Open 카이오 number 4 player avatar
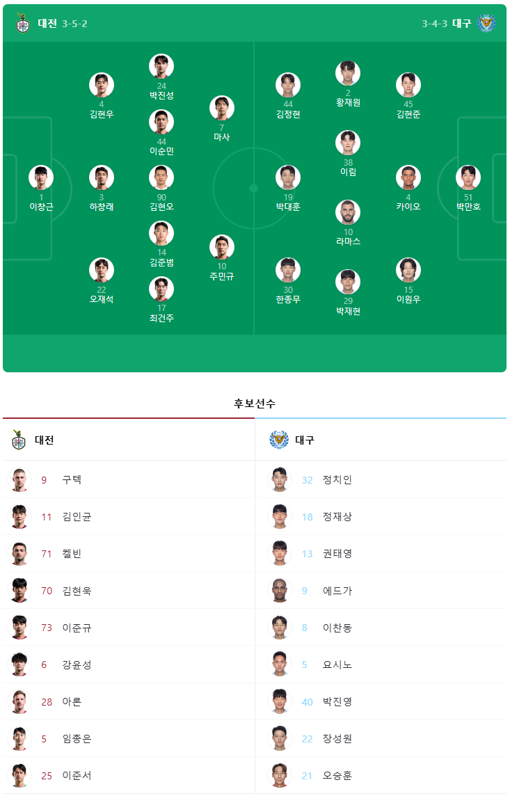Screen dimensions: 510x796 (408, 177)
